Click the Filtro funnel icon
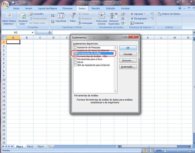The height and width of the screenshot is (153, 195). coord(73,16)
